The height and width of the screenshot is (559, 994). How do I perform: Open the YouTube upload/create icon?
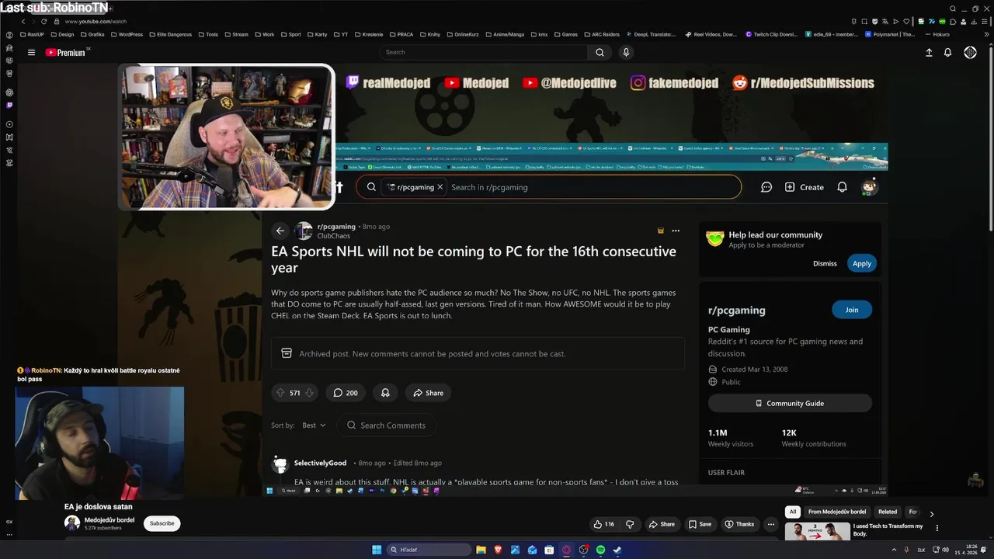click(x=929, y=52)
